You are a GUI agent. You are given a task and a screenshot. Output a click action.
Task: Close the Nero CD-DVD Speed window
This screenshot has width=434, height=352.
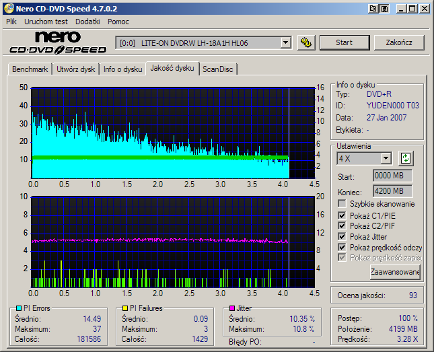[x=425, y=9]
